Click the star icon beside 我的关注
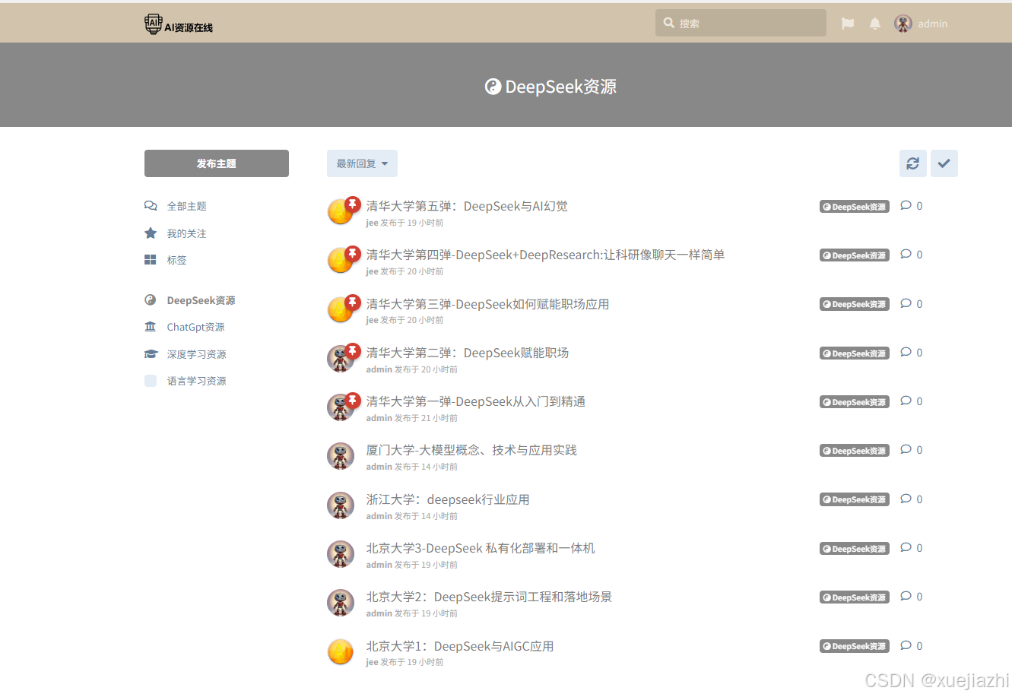 click(x=151, y=233)
